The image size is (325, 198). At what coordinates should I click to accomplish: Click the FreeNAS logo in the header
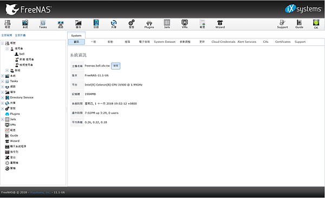(28, 10)
